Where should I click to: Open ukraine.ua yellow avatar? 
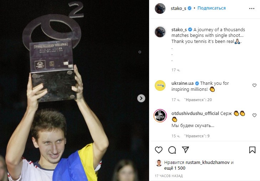pyautogui.click(x=160, y=86)
